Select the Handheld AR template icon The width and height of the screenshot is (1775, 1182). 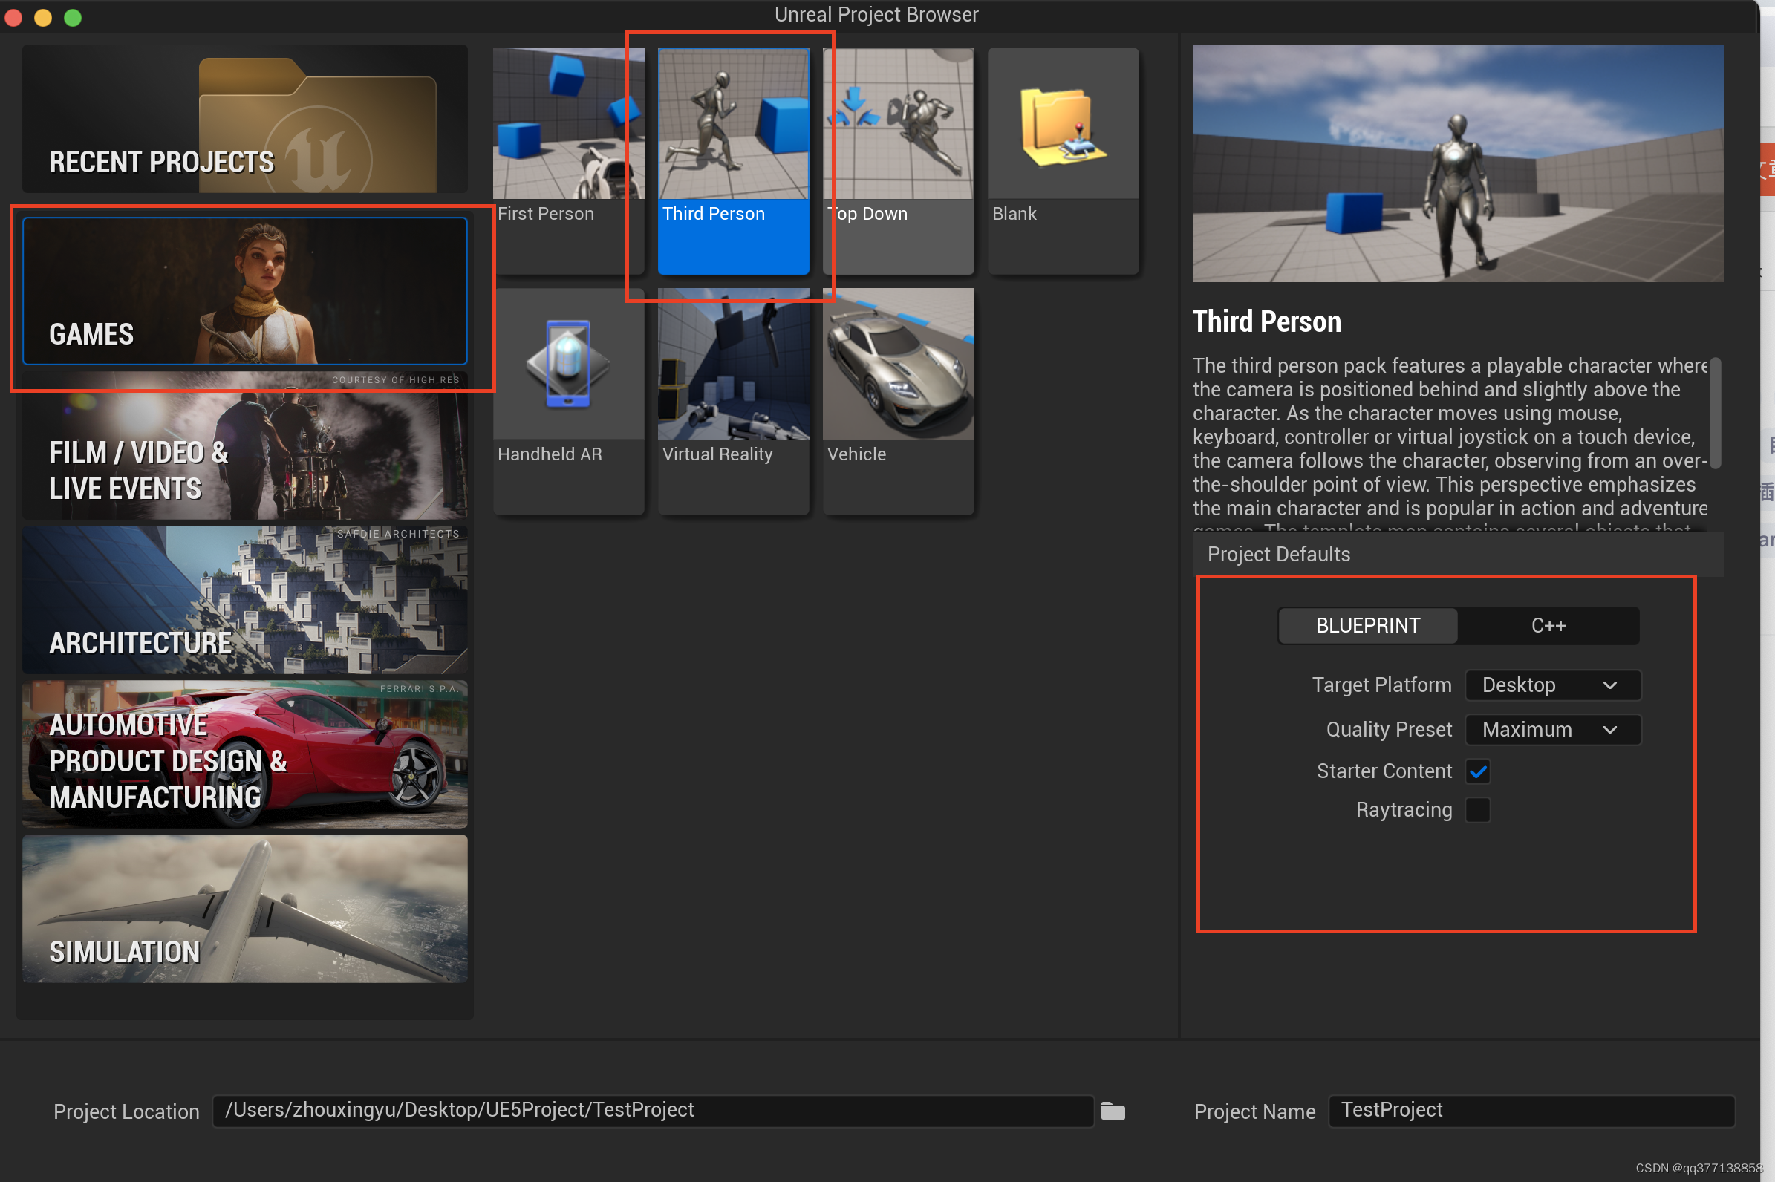coord(569,364)
